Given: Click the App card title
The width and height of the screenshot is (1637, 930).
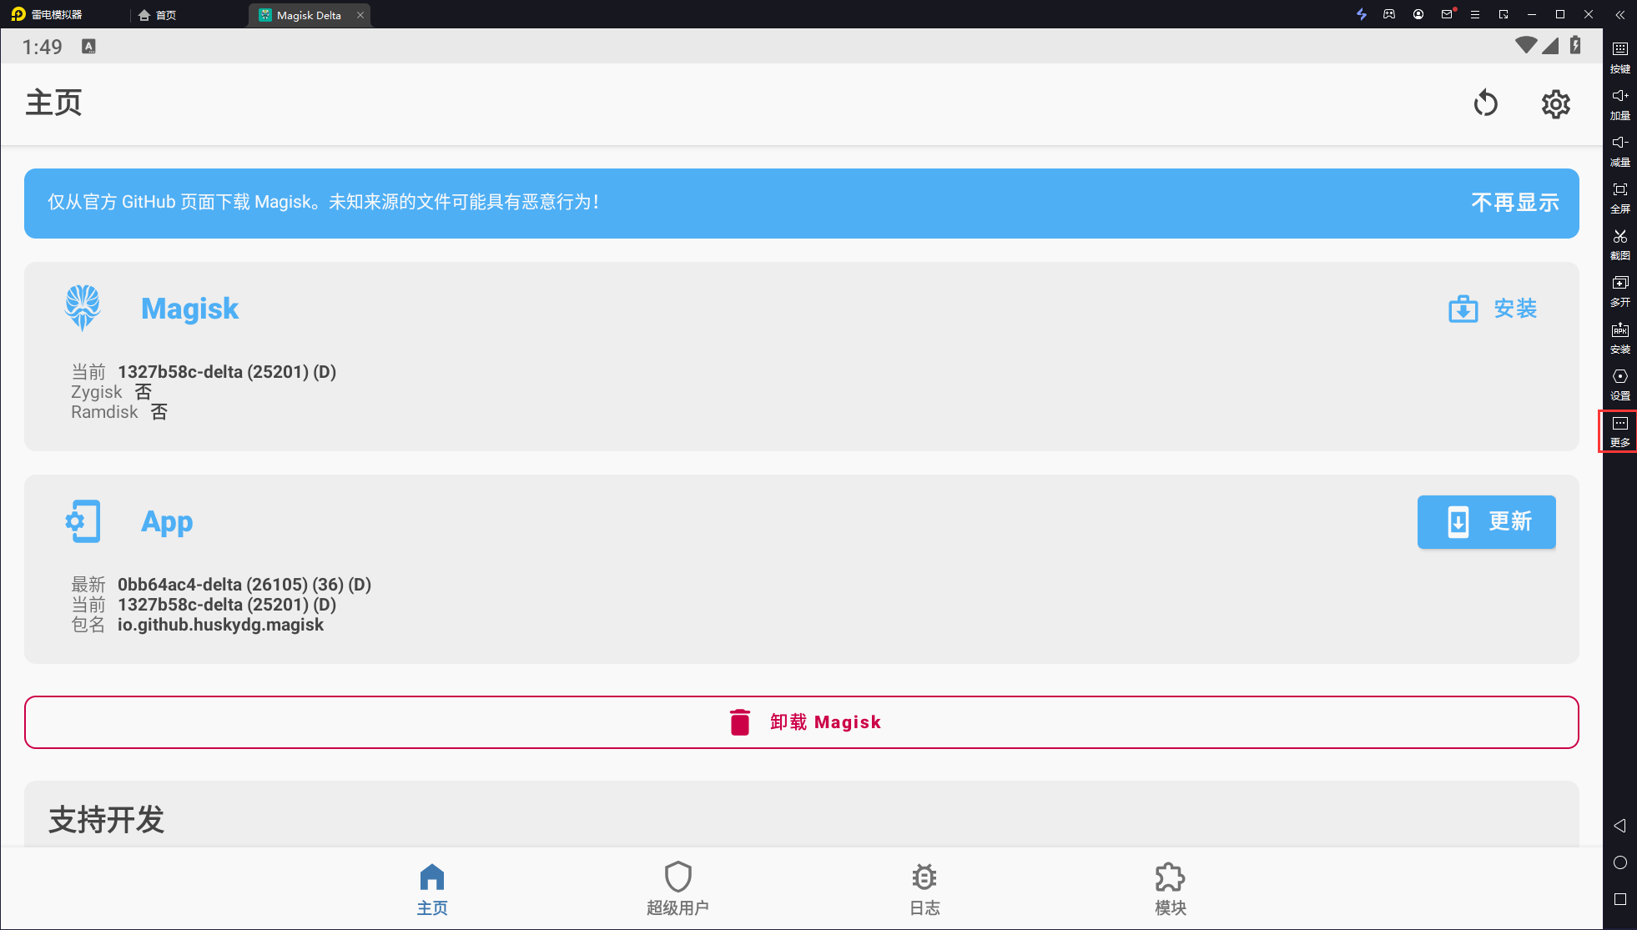Looking at the screenshot, I should (x=167, y=522).
